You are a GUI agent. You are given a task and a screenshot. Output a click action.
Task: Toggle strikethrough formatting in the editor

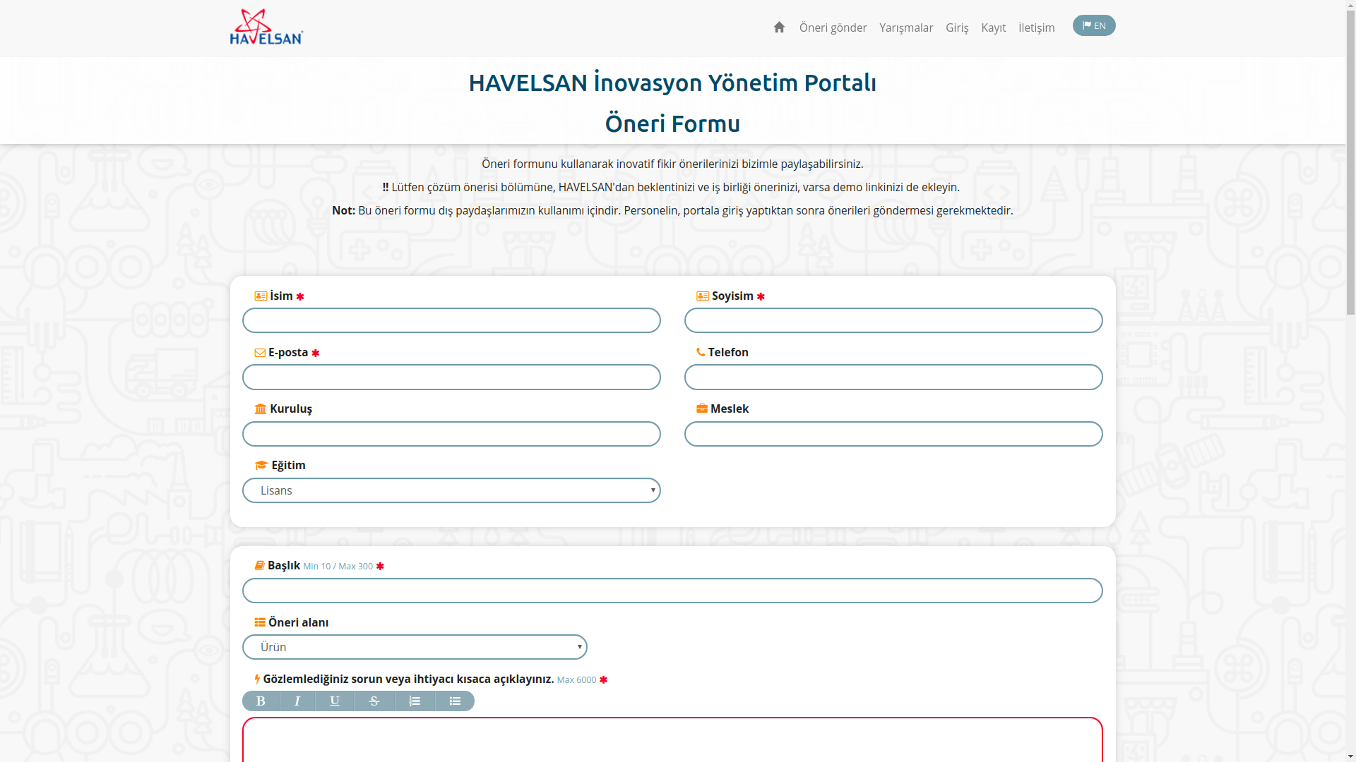(374, 701)
